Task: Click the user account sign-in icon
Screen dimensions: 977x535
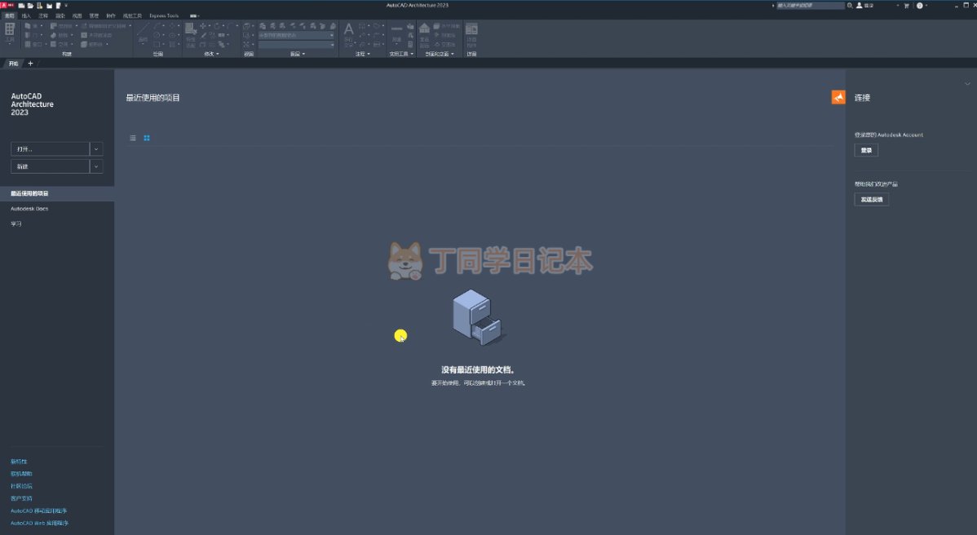Action: pyautogui.click(x=859, y=5)
